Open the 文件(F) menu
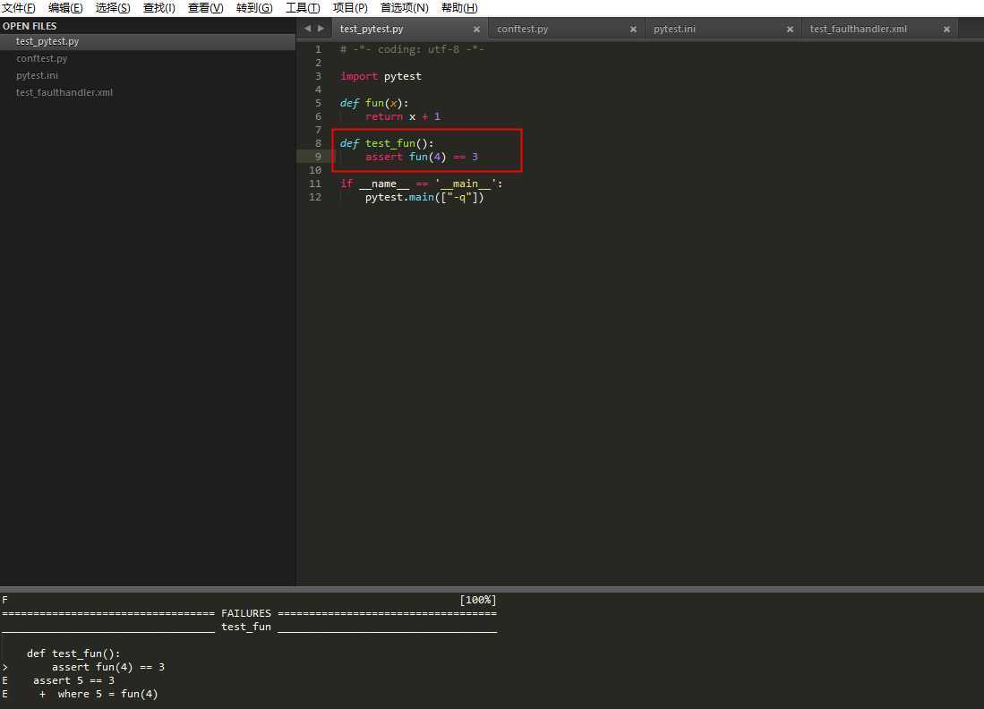Image resolution: width=984 pixels, height=709 pixels. coord(18,8)
